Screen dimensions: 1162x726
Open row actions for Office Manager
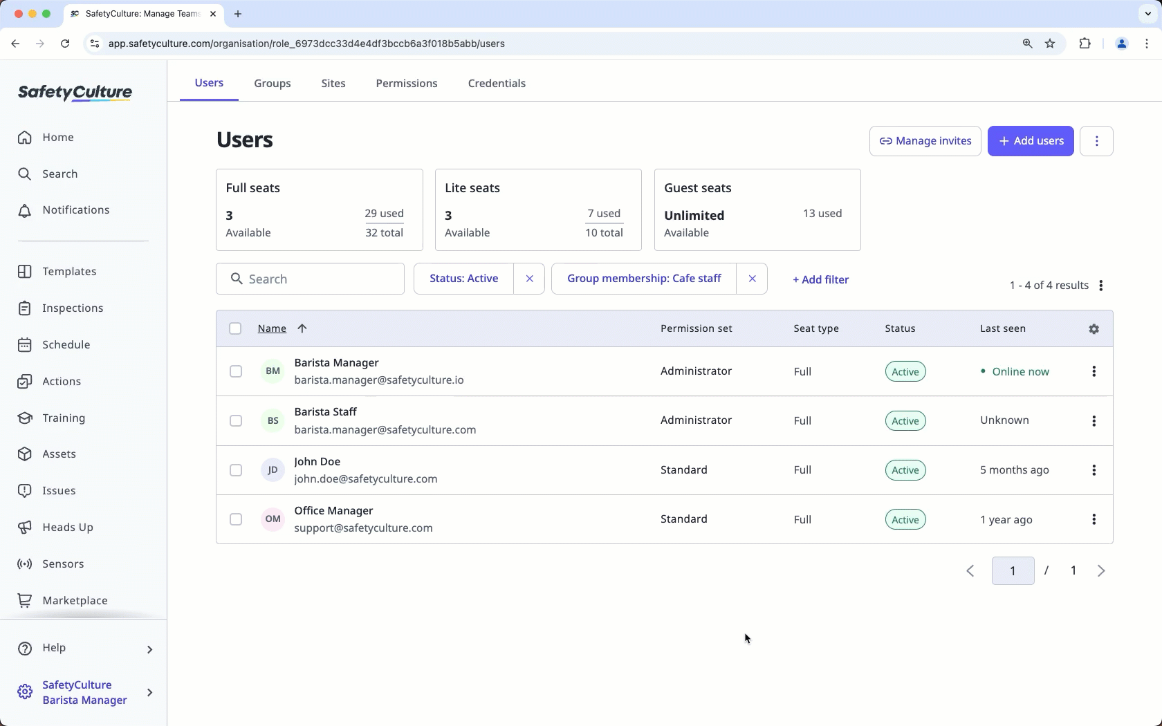click(x=1094, y=519)
